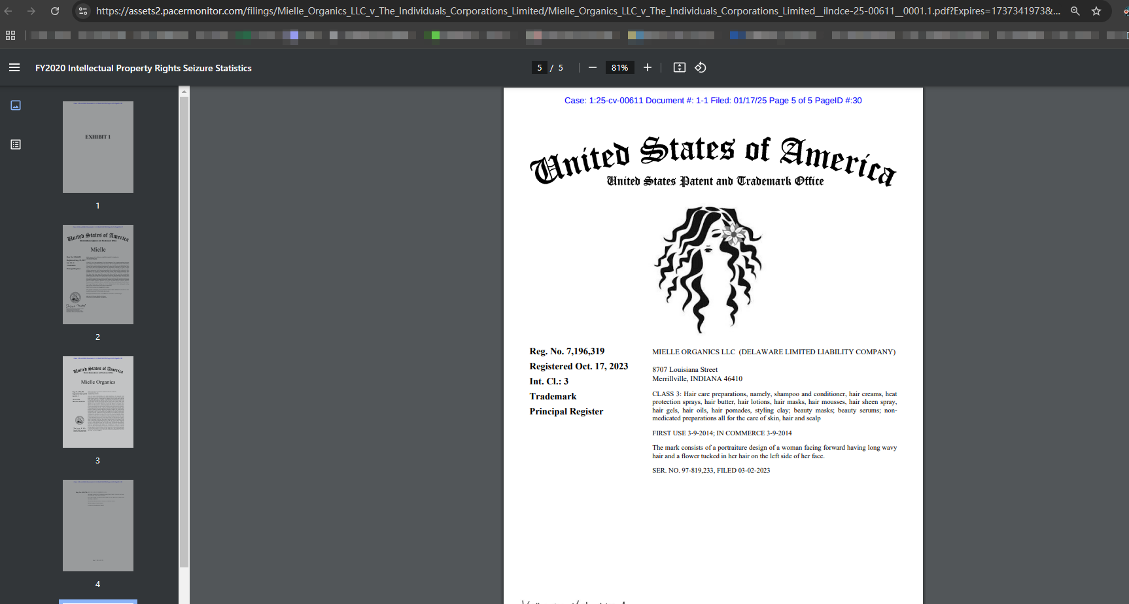Click the thumbnail panel scrollbar
The height and width of the screenshot is (604, 1129).
pyautogui.click(x=184, y=327)
